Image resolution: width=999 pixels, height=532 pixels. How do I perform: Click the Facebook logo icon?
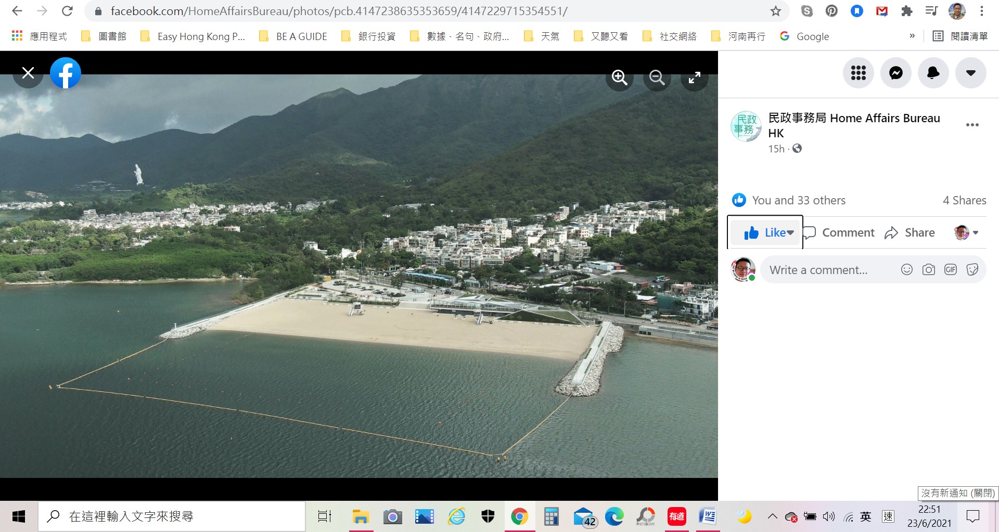(66, 73)
